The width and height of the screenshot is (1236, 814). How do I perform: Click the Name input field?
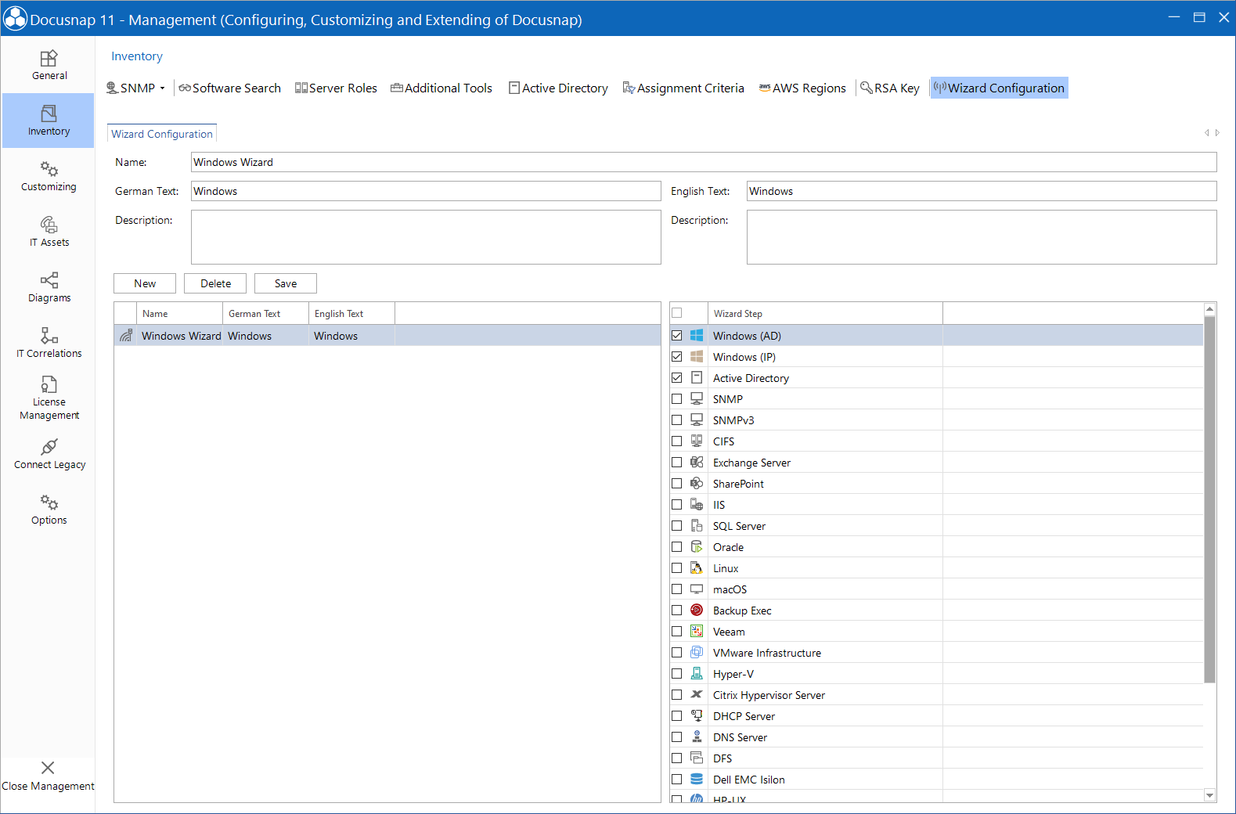coord(704,162)
